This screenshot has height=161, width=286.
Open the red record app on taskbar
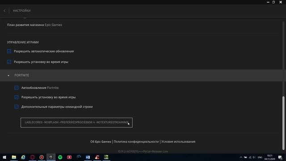coord(42,157)
